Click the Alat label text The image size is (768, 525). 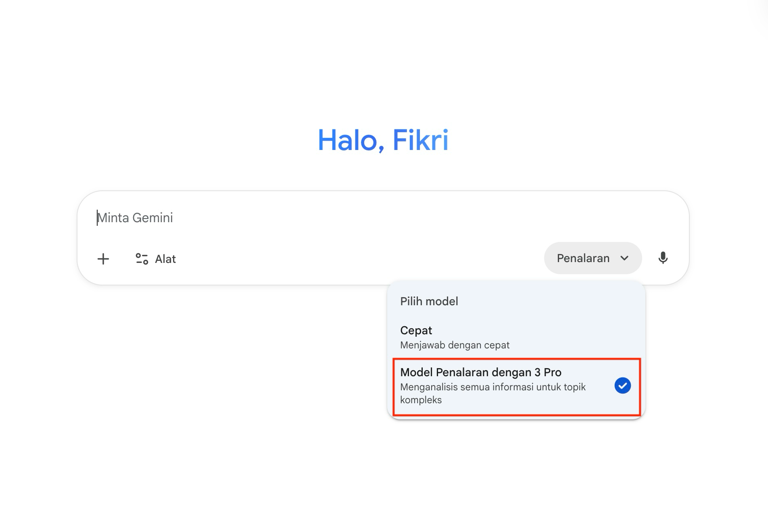(165, 259)
